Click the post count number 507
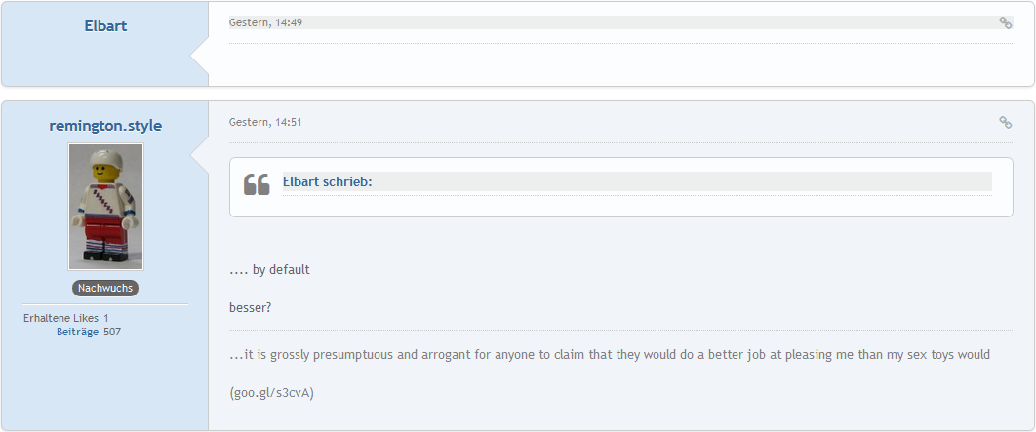1036x432 pixels. tap(112, 332)
